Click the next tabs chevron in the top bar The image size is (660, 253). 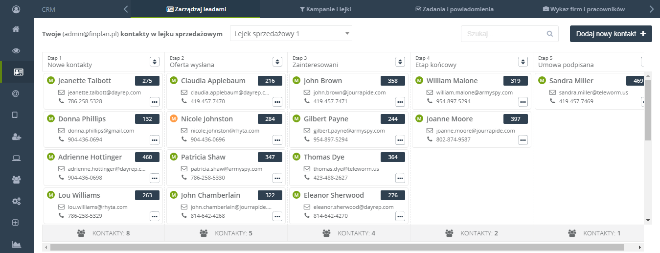[x=651, y=9]
